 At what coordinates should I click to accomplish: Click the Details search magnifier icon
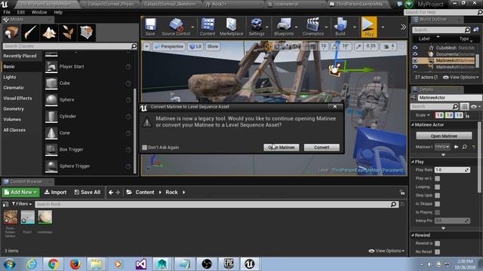[455, 106]
